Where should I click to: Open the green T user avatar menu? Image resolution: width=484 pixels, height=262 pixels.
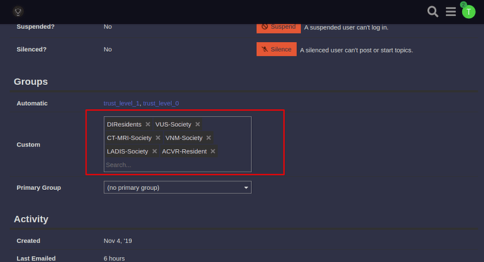469,12
